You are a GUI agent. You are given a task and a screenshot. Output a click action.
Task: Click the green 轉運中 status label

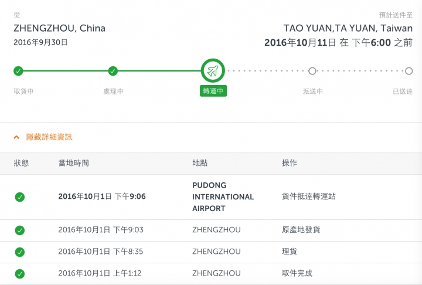point(213,91)
